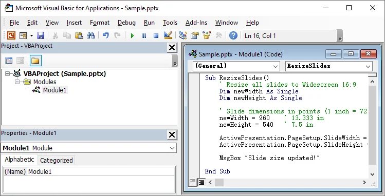Open Object Browser toolbar icon
This screenshot has height=196, width=385.
click(207, 35)
